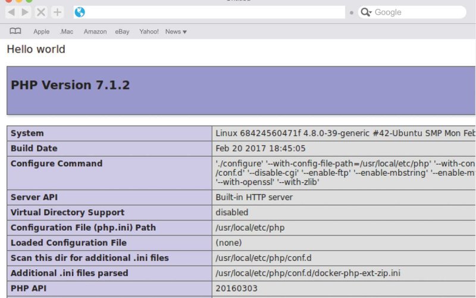Select the (none) value
The width and height of the screenshot is (476, 298).
coord(228,243)
